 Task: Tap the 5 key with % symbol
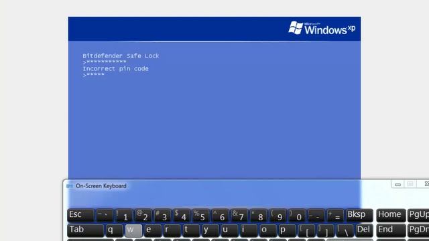click(200, 216)
